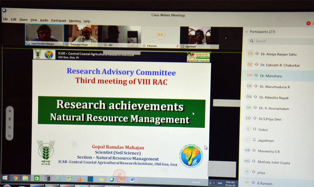Show next participant videos with right arrow
The height and width of the screenshot is (187, 314).
click(x=226, y=38)
